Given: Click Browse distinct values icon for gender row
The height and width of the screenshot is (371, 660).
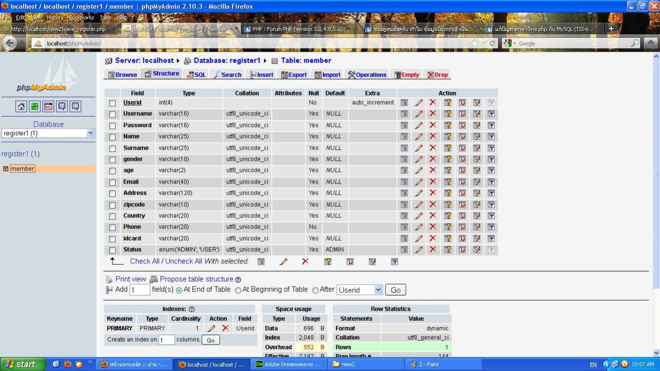Looking at the screenshot, I should point(404,159).
